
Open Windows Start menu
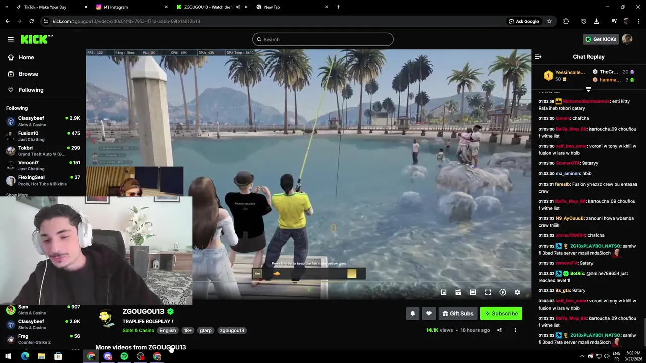8,356
